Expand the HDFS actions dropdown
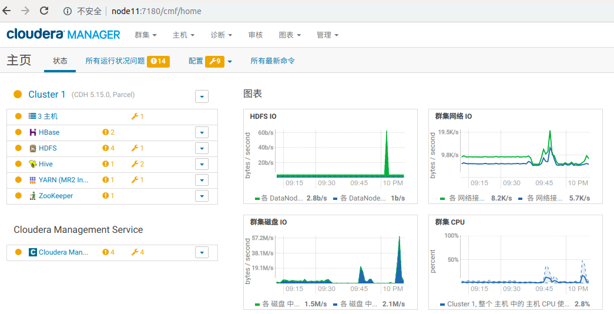Screen dimensions: 614x314 [202, 148]
